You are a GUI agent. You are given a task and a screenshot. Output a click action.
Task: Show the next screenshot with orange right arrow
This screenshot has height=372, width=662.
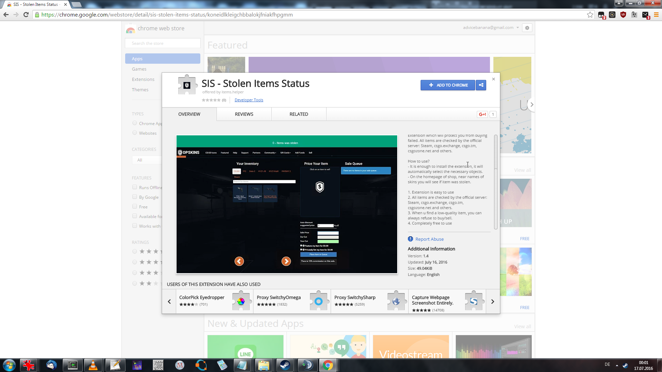(x=286, y=261)
